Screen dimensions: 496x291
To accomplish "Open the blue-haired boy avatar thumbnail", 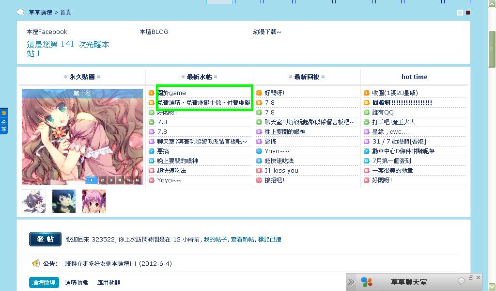I will point(64,201).
